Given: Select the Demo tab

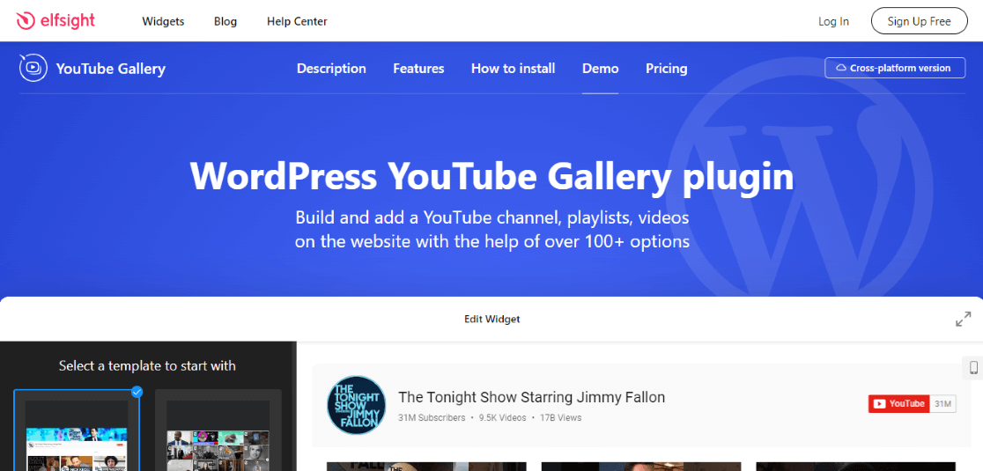Looking at the screenshot, I should click(x=600, y=69).
